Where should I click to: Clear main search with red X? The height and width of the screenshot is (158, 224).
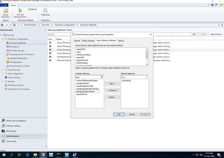tap(194, 34)
